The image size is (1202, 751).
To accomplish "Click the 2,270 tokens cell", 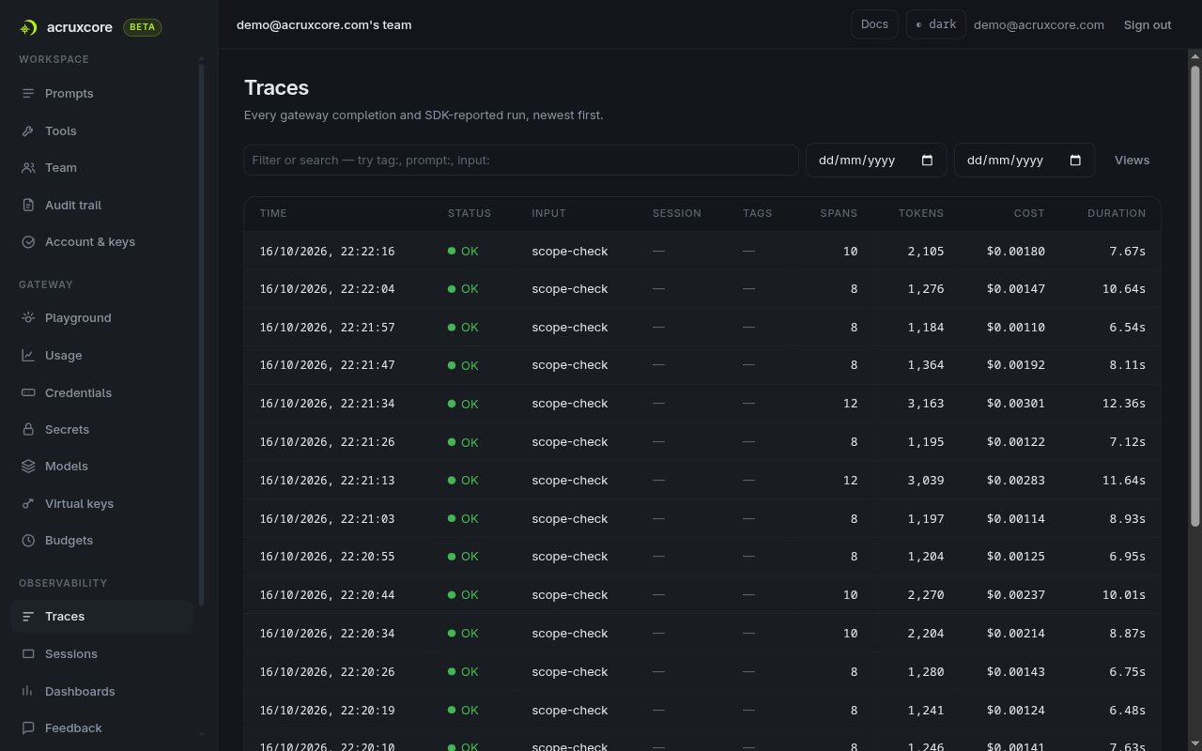I will coord(926,595).
